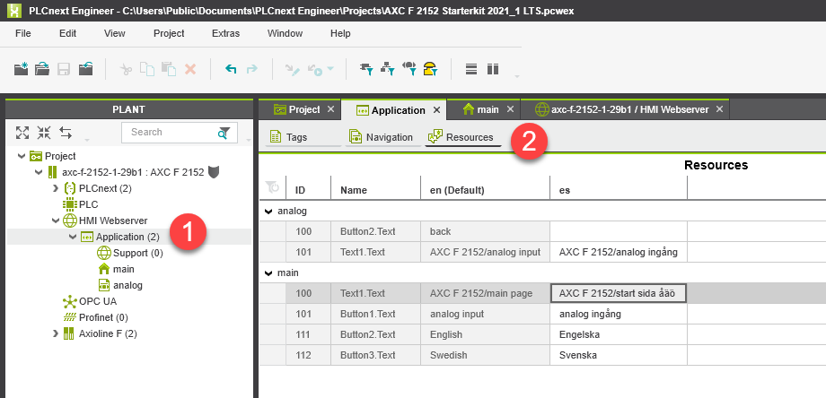The width and height of the screenshot is (826, 398).
Task: Click the filter reset icon in table header
Action: coord(272,187)
